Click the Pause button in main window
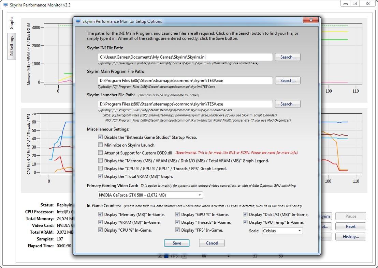This screenshot has height=268, width=378. point(350,216)
